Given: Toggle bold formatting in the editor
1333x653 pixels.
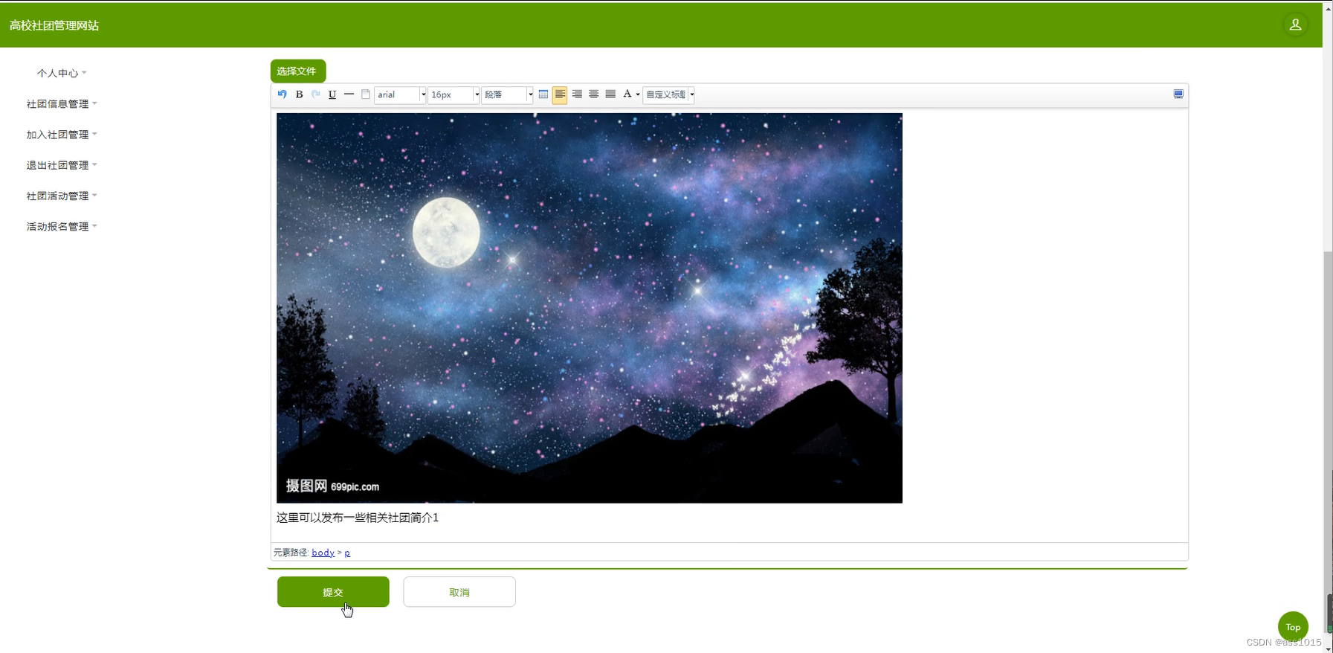Looking at the screenshot, I should 299,94.
